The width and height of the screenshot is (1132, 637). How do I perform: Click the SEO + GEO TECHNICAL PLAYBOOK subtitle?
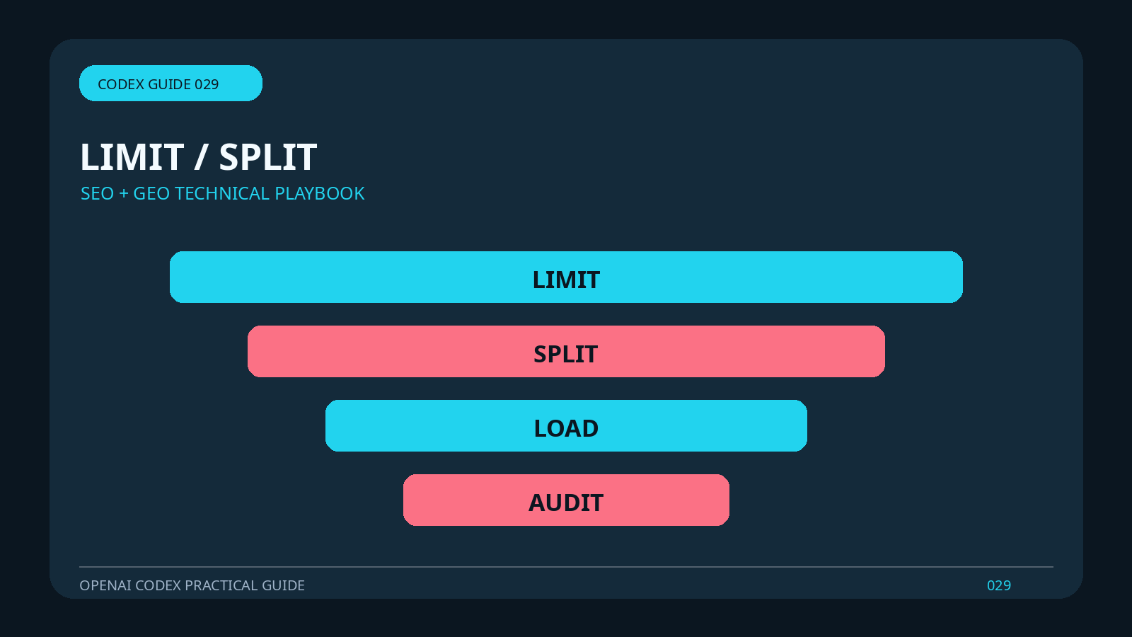click(x=222, y=193)
